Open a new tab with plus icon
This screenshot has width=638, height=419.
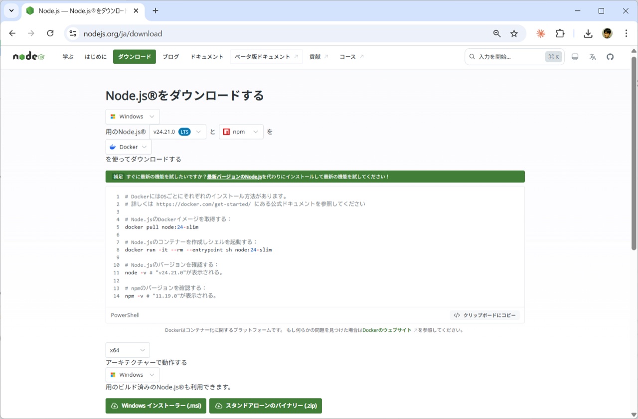(156, 10)
